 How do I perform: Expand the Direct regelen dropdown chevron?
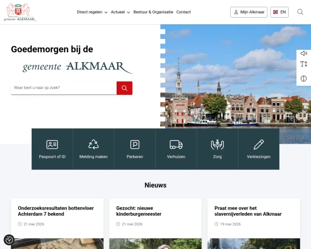106,12
